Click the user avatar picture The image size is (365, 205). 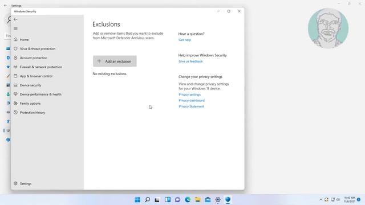[x=328, y=28]
